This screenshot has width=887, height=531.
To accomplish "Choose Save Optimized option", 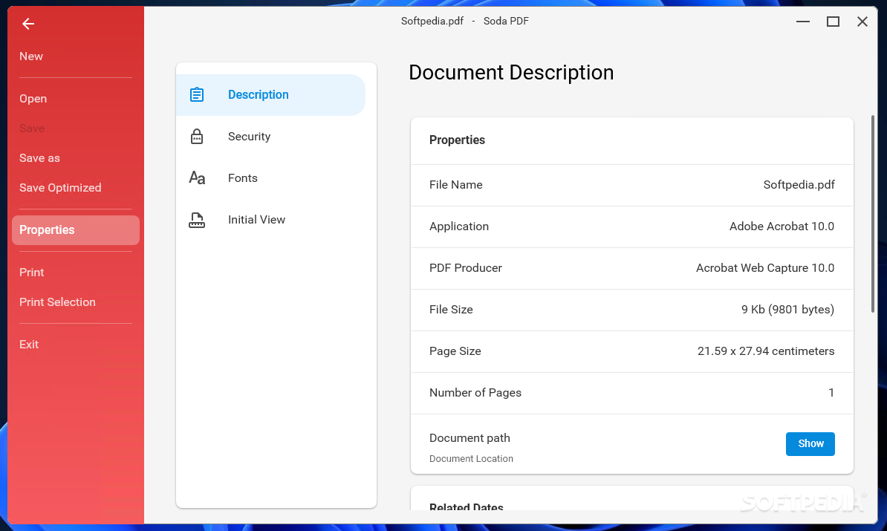I will 60,188.
